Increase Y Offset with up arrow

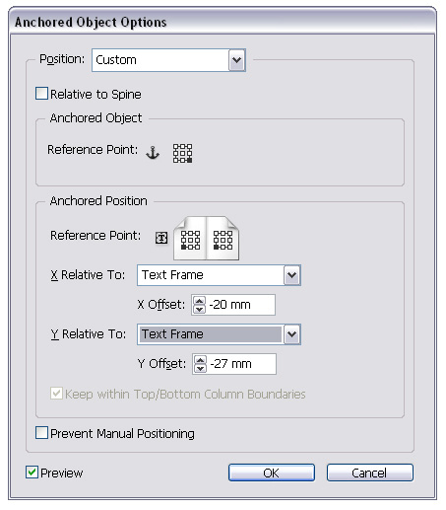click(x=200, y=360)
